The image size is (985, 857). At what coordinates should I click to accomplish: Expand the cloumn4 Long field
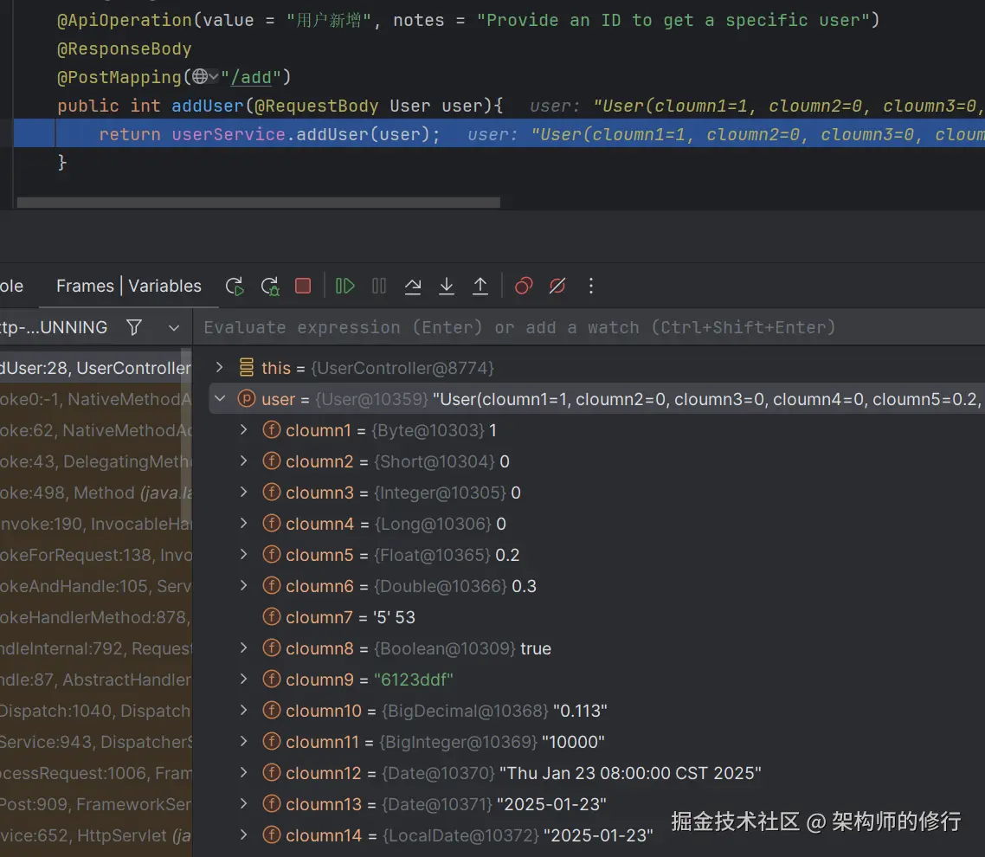pyautogui.click(x=244, y=523)
